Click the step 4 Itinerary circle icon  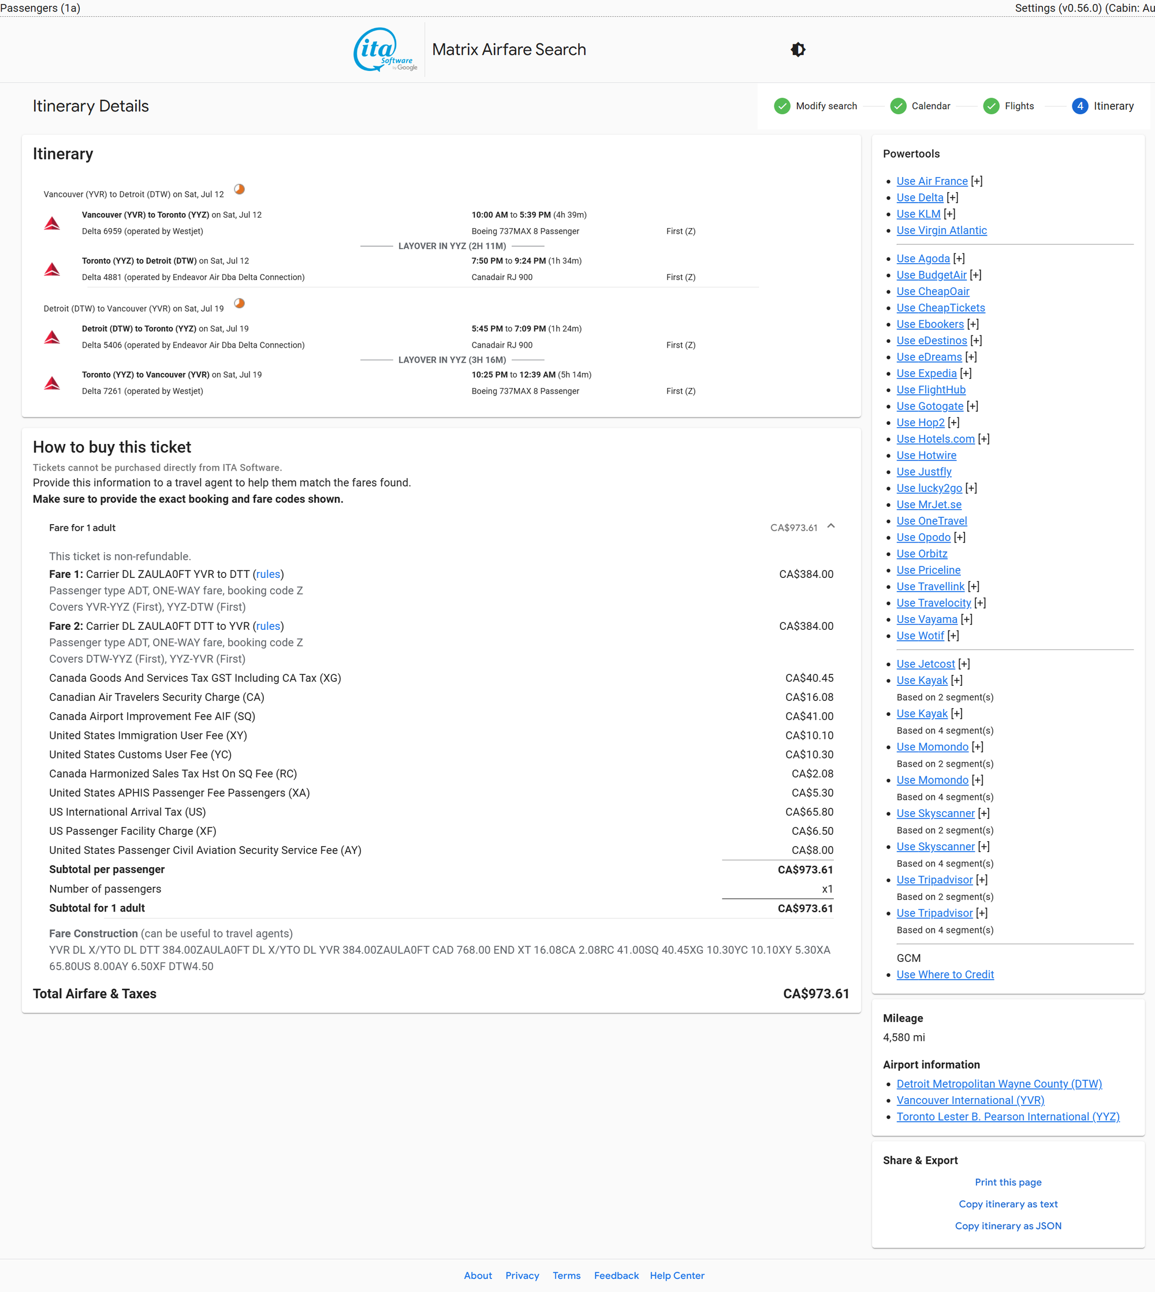coord(1079,106)
